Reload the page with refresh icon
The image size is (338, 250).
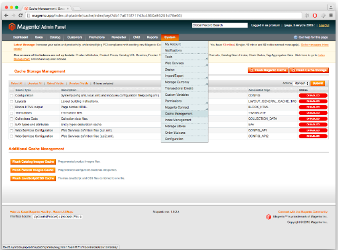[20, 15]
